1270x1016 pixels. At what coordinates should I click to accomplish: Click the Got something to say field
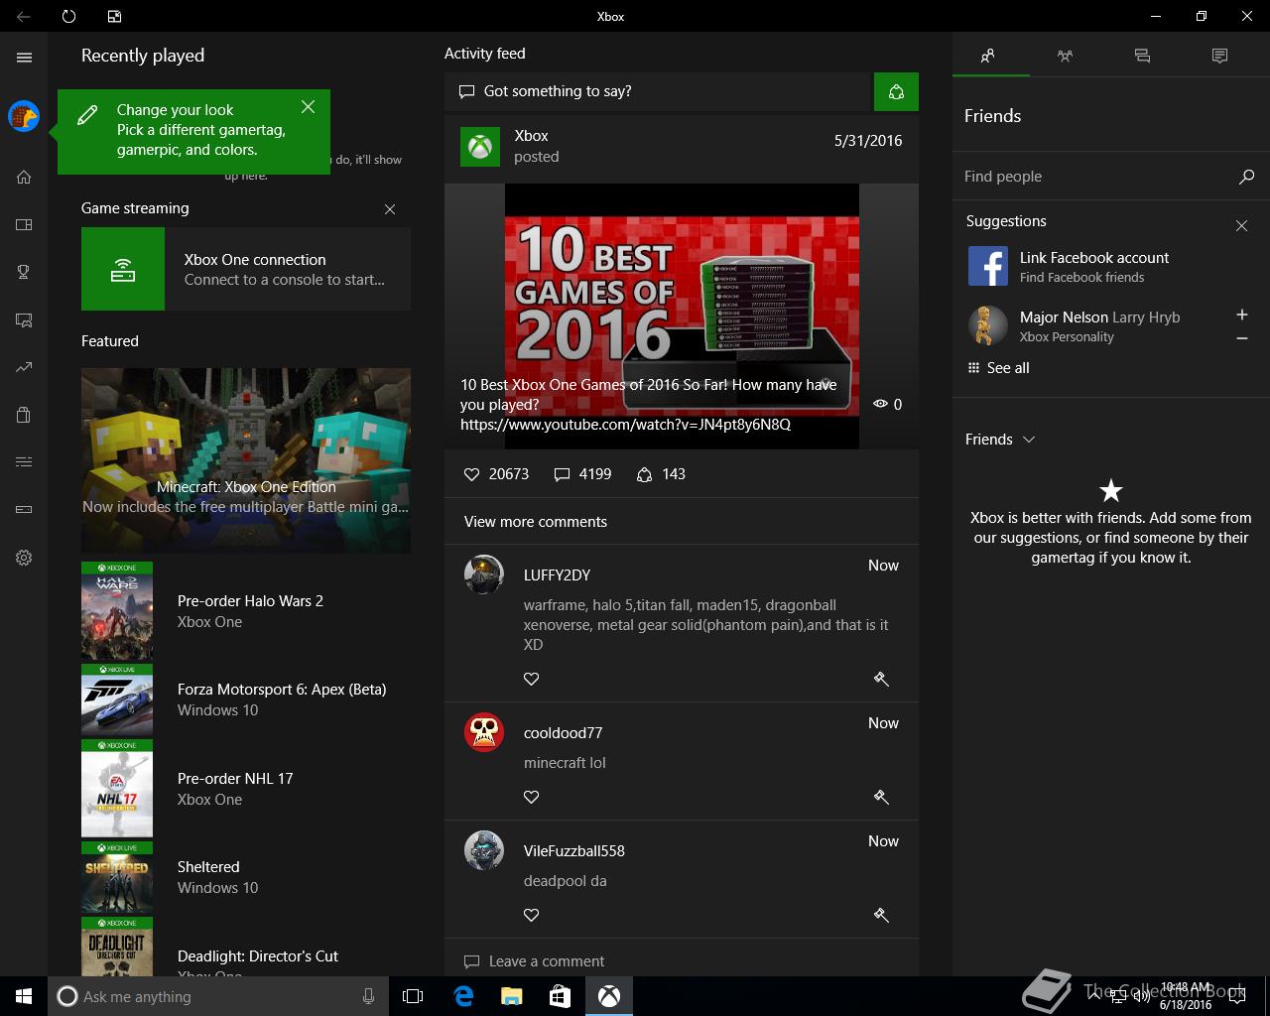[659, 91]
